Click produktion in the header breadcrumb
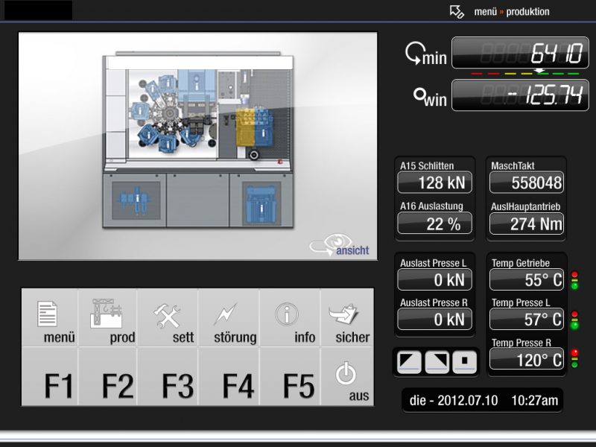Image resolution: width=596 pixels, height=447 pixels. coord(527,12)
